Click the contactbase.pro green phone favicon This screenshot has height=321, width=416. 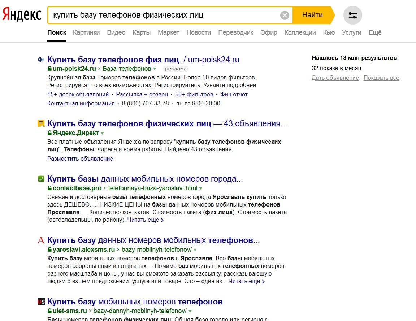(x=41, y=179)
